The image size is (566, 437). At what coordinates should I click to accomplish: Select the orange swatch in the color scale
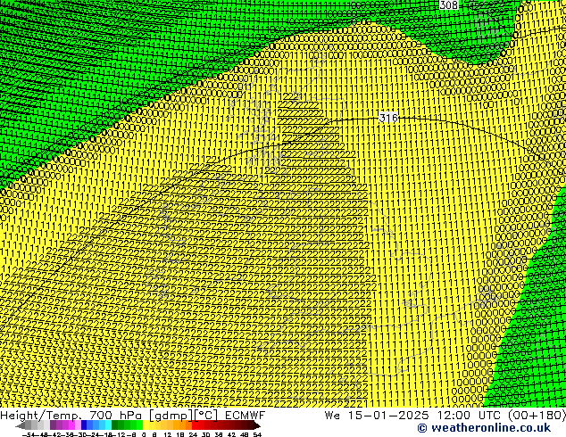click(179, 425)
